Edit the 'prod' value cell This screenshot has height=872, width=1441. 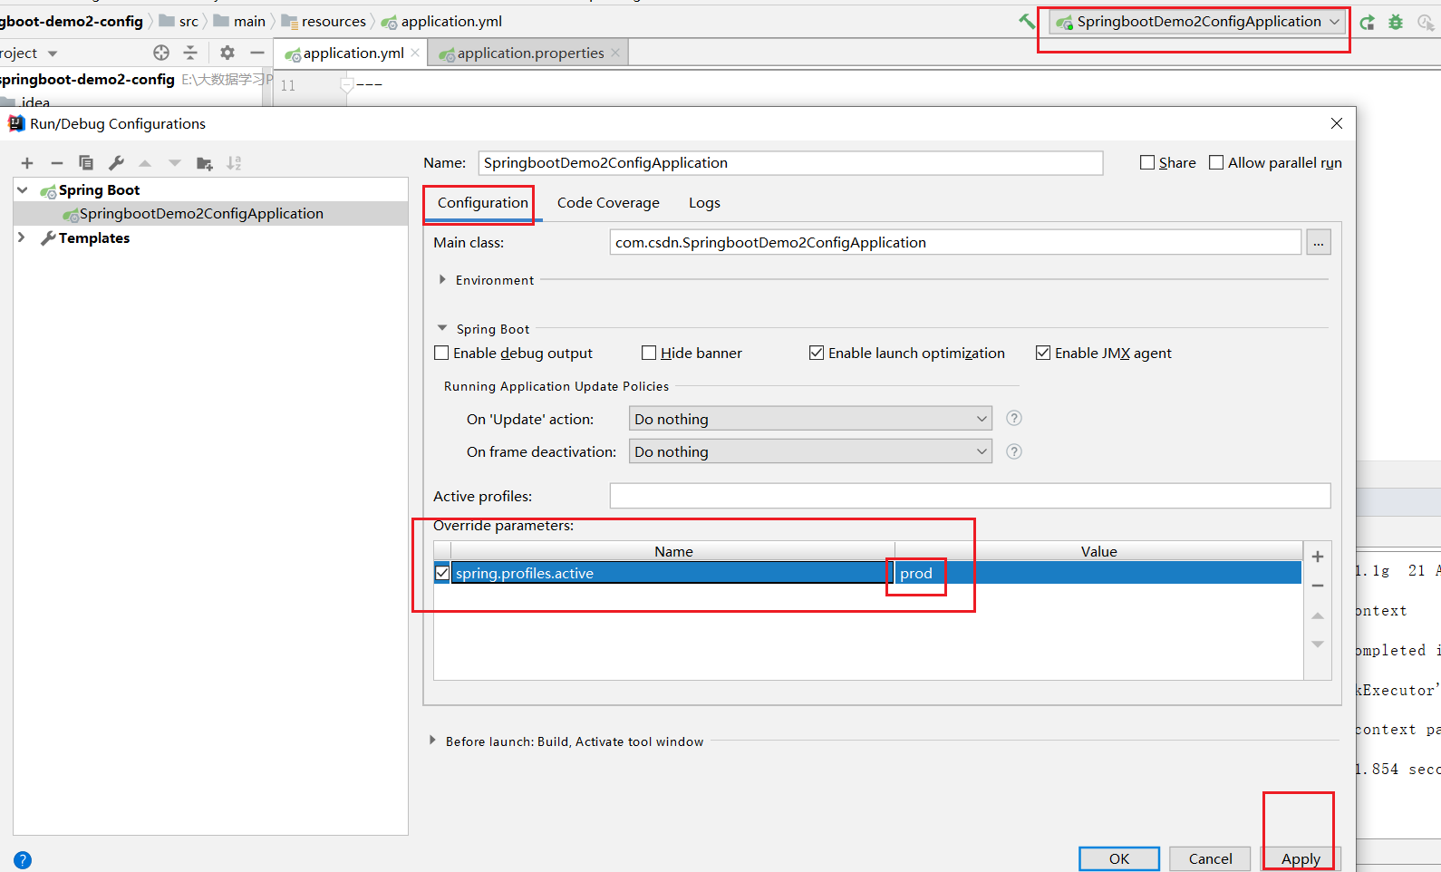pyautogui.click(x=1098, y=573)
